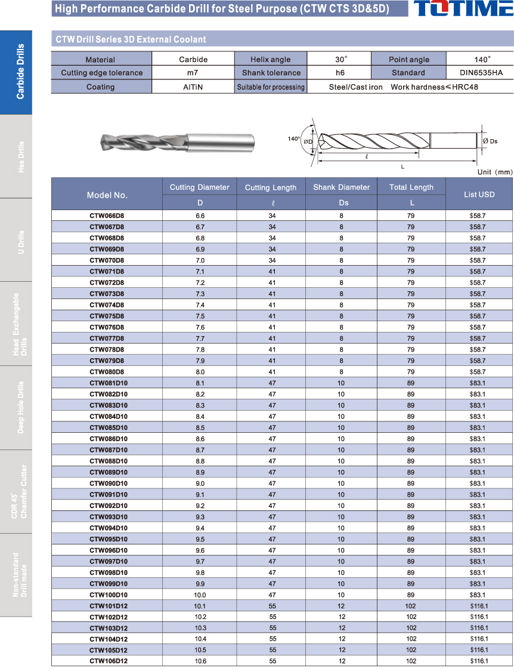Click the $116.1 price for CTW101D12
The height and width of the screenshot is (671, 514).
(479, 606)
